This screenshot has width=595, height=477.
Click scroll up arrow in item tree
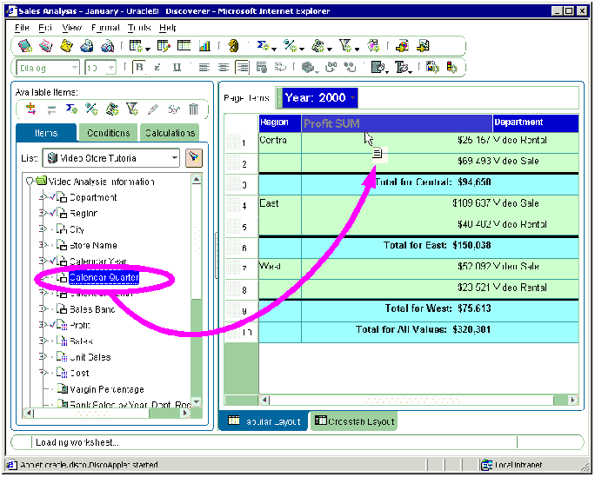[x=197, y=179]
